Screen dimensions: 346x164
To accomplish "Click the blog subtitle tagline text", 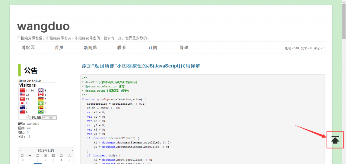I will [x=83, y=38].
